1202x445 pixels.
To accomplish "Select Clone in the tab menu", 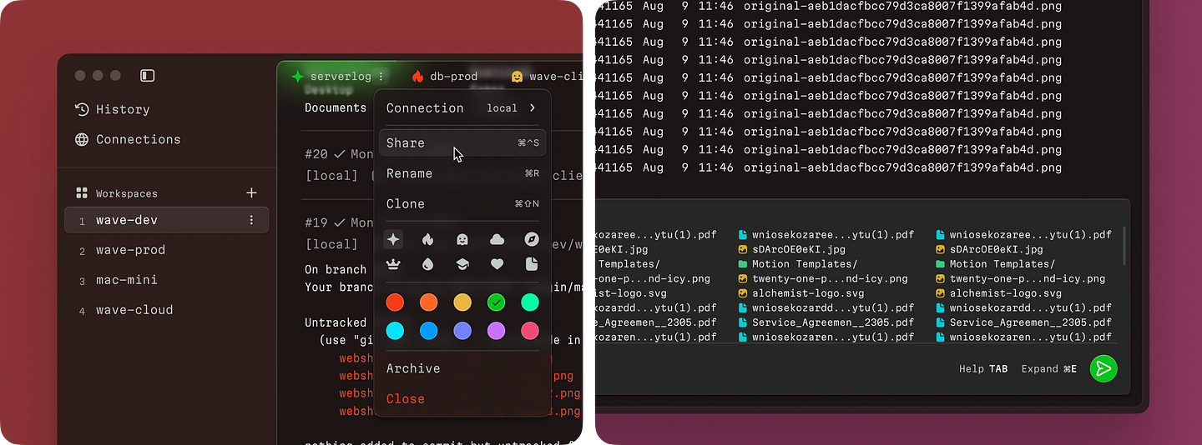I will click(462, 203).
